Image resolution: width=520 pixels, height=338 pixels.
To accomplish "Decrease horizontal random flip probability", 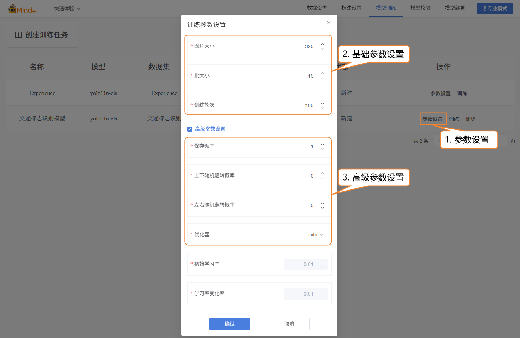I will (322, 208).
